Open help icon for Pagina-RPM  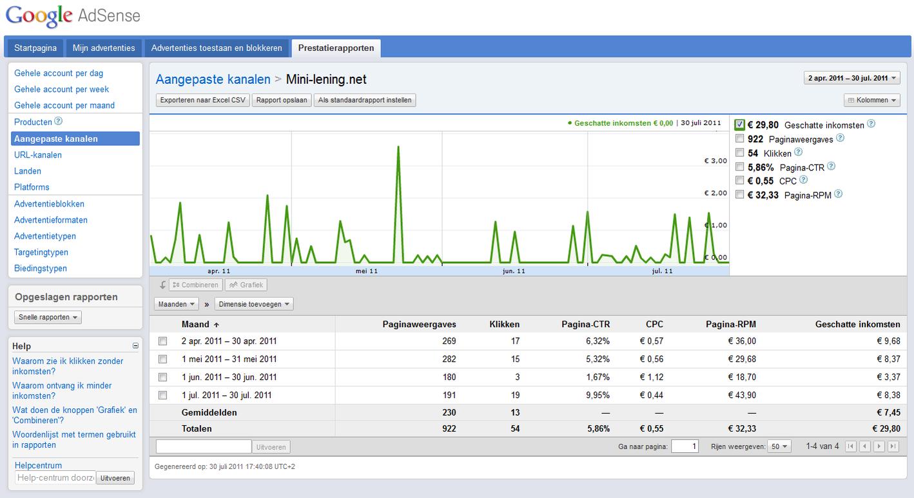(x=838, y=194)
